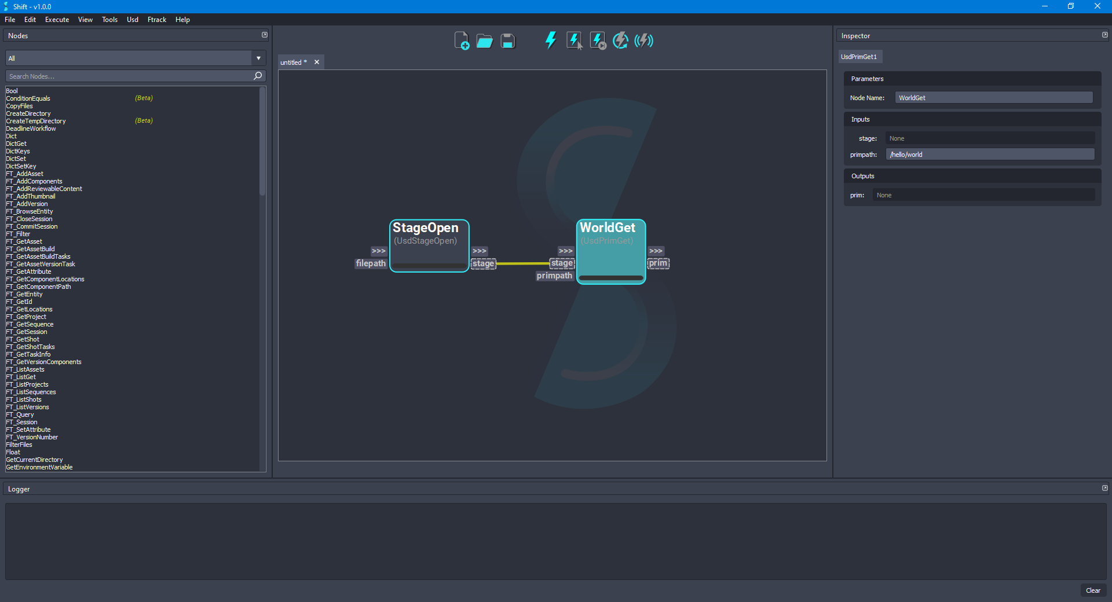Pop out the Inspector panel
This screenshot has width=1112, height=602.
point(1105,35)
